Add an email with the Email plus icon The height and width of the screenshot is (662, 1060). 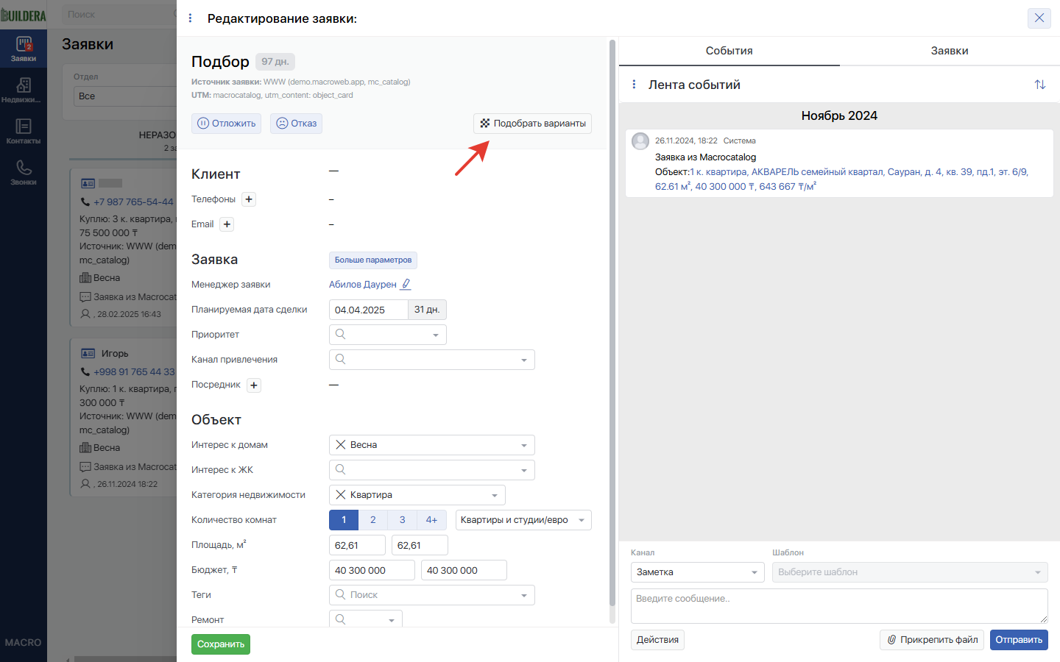[227, 224]
